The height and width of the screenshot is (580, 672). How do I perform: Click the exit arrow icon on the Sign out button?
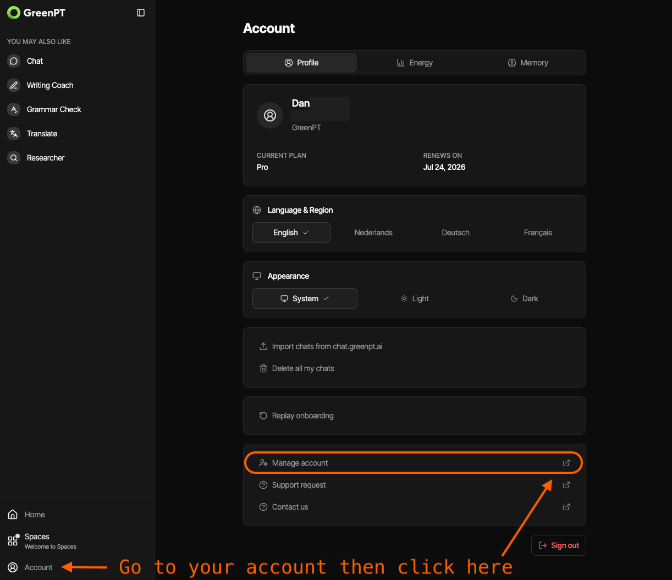[543, 545]
